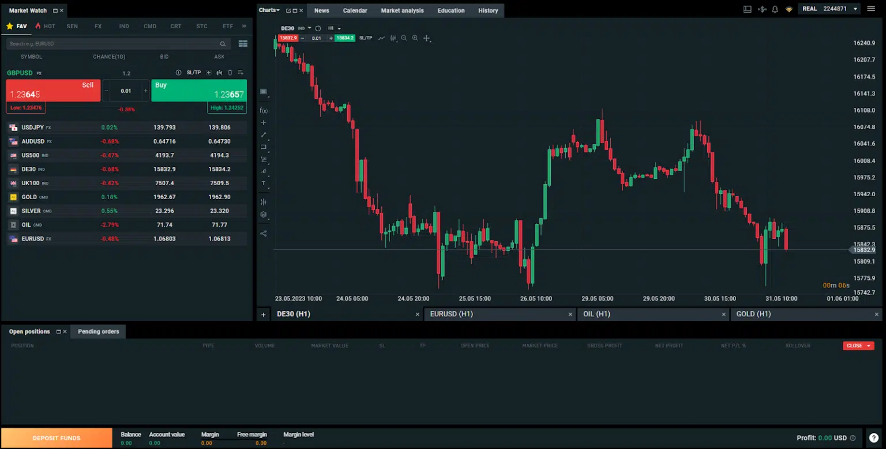The height and width of the screenshot is (449, 886).
Task: Toggle SL/TP on the chart toolbar
Action: [366, 38]
